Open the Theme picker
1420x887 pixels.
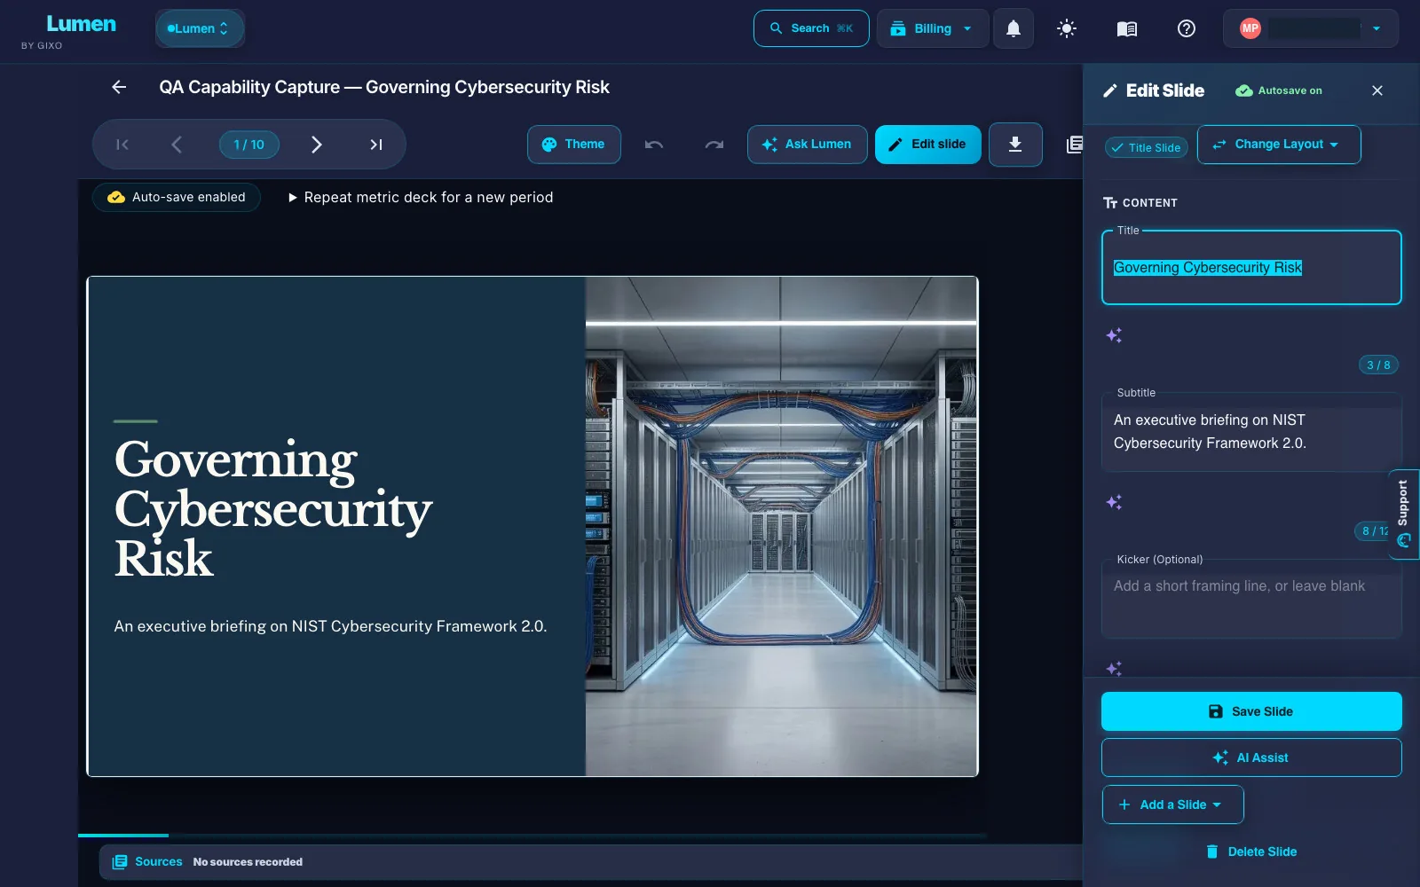pos(573,145)
